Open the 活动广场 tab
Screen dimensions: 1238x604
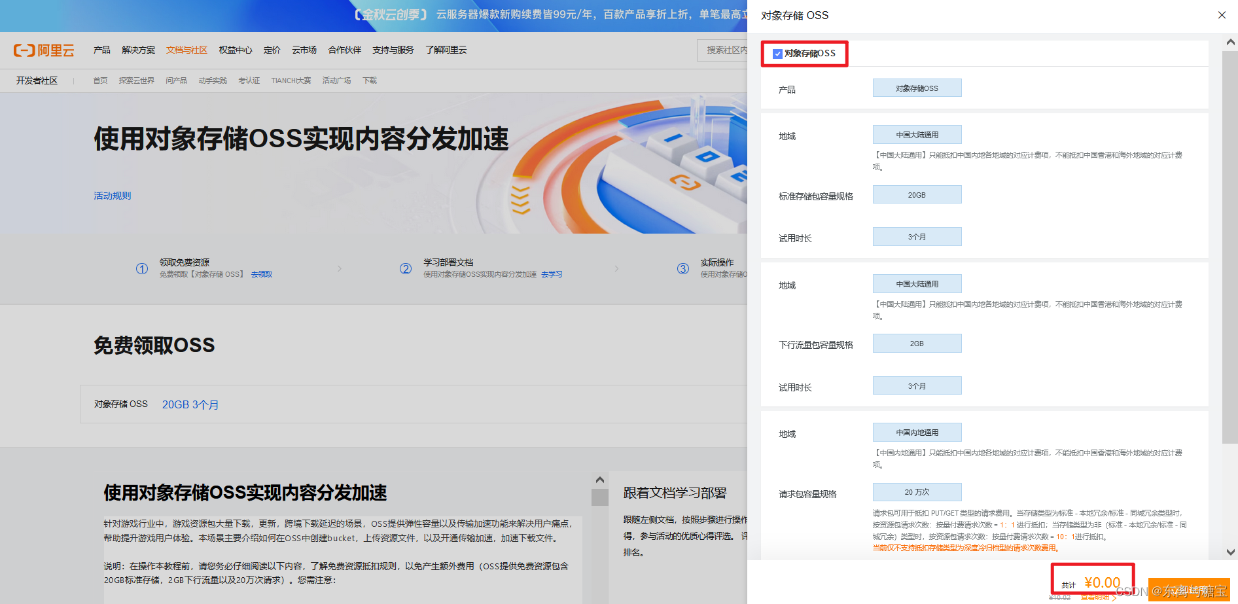336,80
